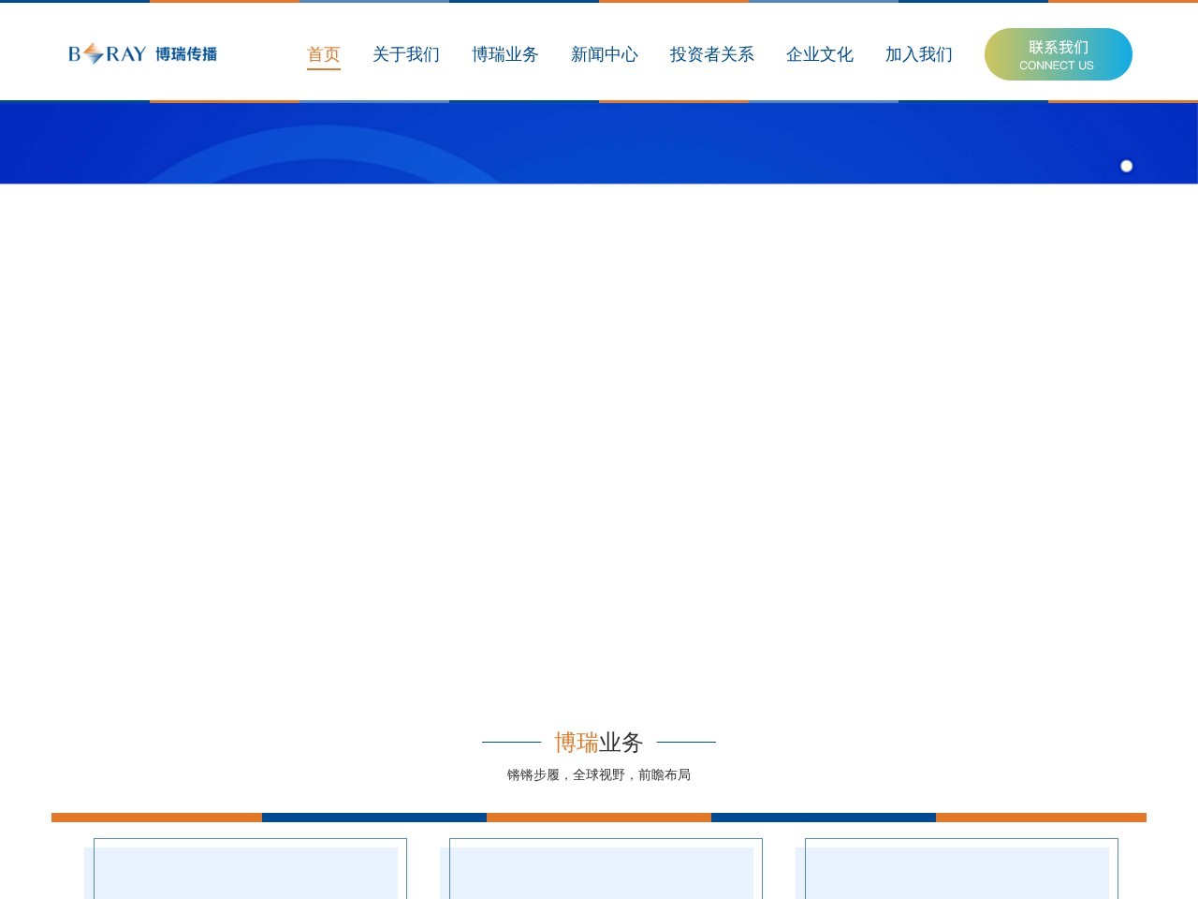This screenshot has width=1198, height=899.
Task: Open the 关于我们 menu item
Action: click(x=406, y=54)
